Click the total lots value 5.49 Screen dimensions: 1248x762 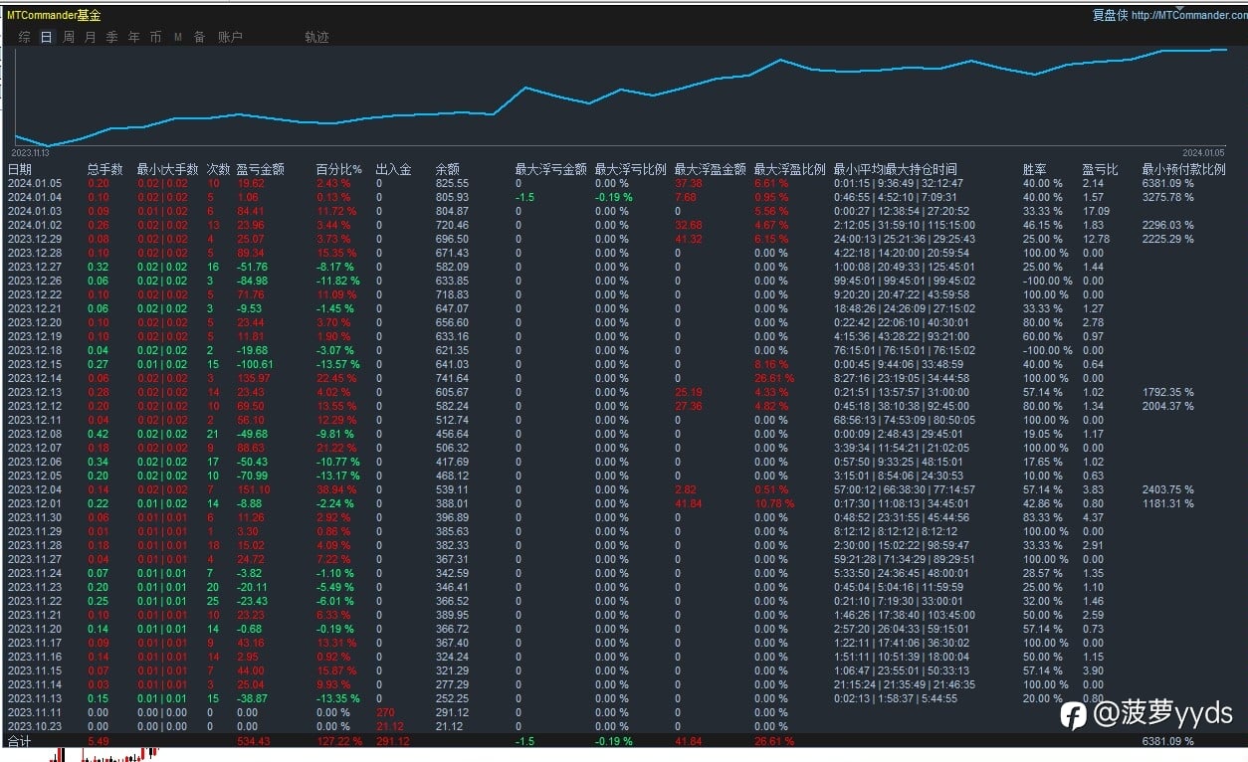pyautogui.click(x=98, y=741)
